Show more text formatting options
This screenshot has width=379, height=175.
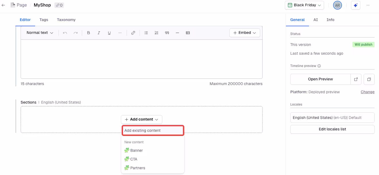[x=120, y=33]
